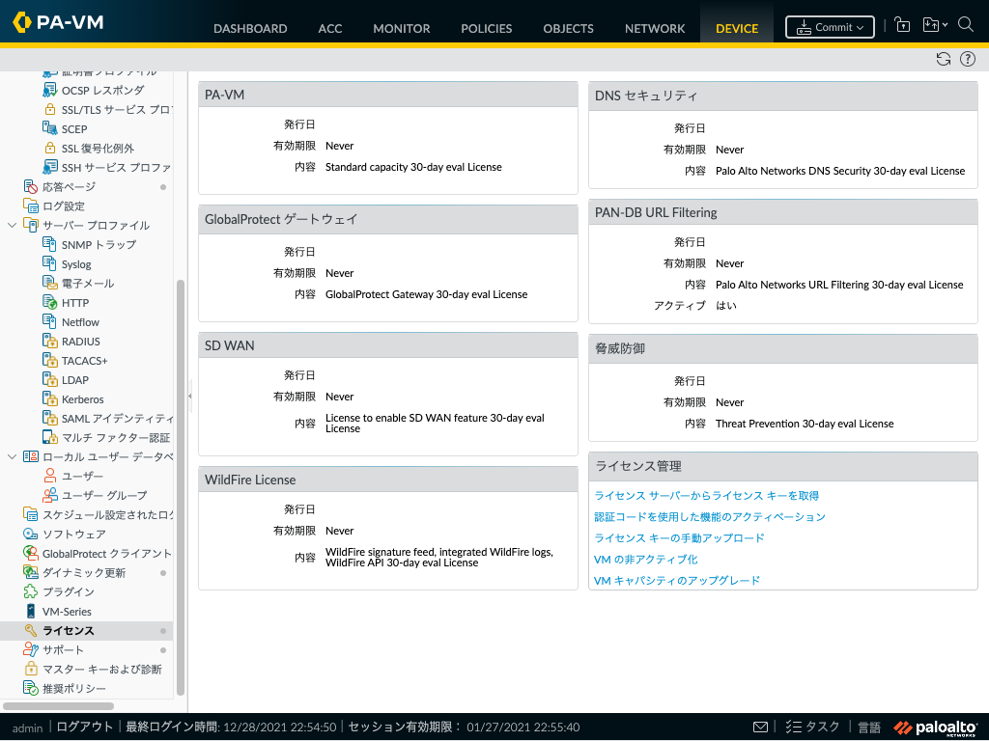
Task: Open サポート in the sidebar
Action: click(63, 649)
